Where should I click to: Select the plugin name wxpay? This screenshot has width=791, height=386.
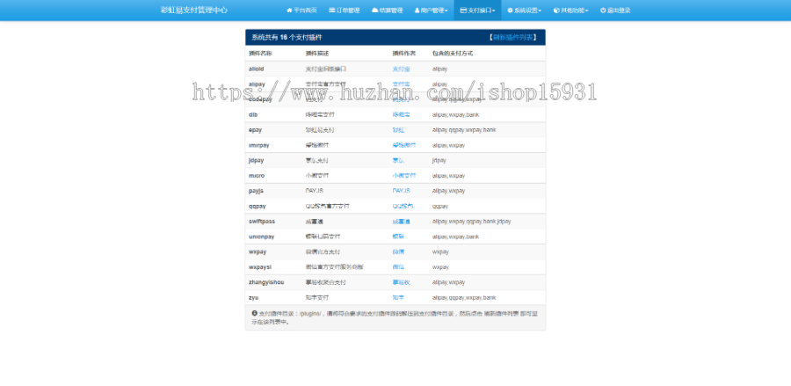pyautogui.click(x=258, y=251)
